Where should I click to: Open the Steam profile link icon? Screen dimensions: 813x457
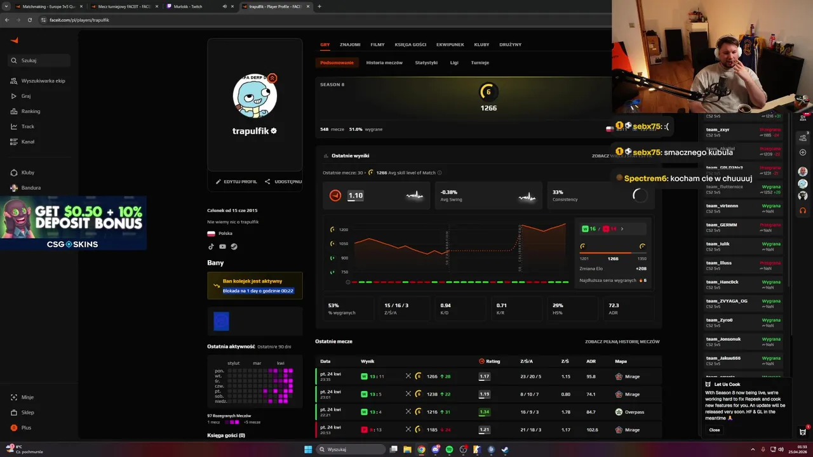pos(234,246)
